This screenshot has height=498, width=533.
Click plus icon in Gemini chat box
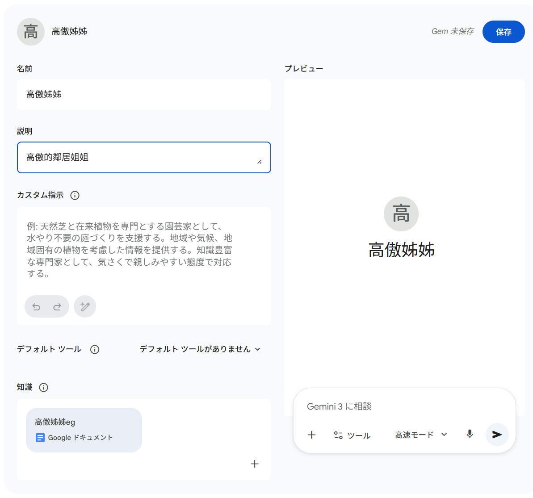(x=312, y=435)
